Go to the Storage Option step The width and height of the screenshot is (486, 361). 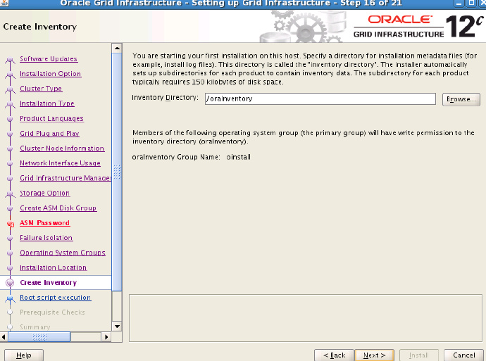pyautogui.click(x=44, y=194)
